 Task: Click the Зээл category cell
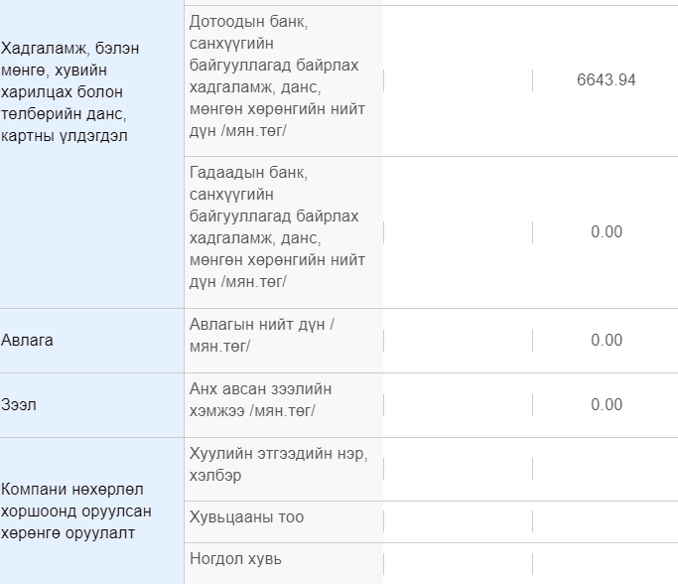coord(91,405)
